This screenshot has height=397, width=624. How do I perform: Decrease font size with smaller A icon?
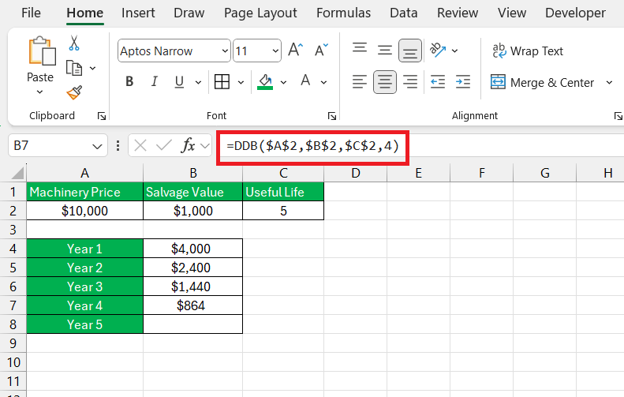tap(321, 51)
